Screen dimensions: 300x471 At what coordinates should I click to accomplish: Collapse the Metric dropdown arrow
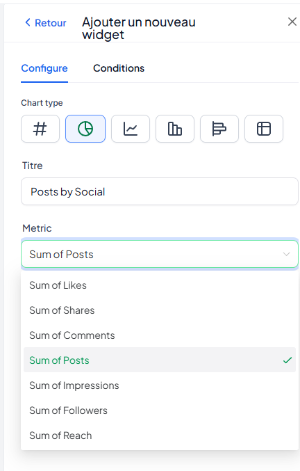pyautogui.click(x=286, y=254)
